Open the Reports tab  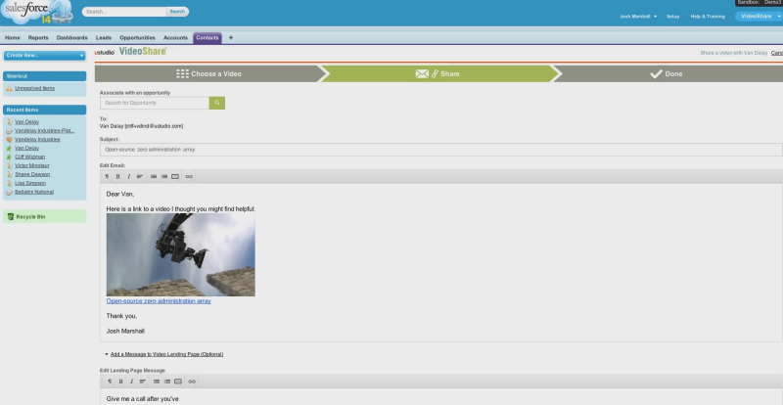38,38
